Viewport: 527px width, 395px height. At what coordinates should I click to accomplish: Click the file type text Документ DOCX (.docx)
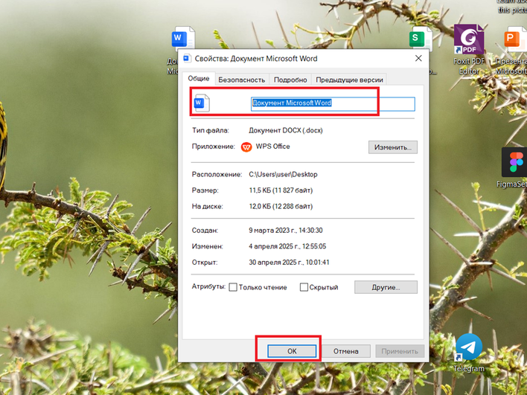pyautogui.click(x=286, y=130)
